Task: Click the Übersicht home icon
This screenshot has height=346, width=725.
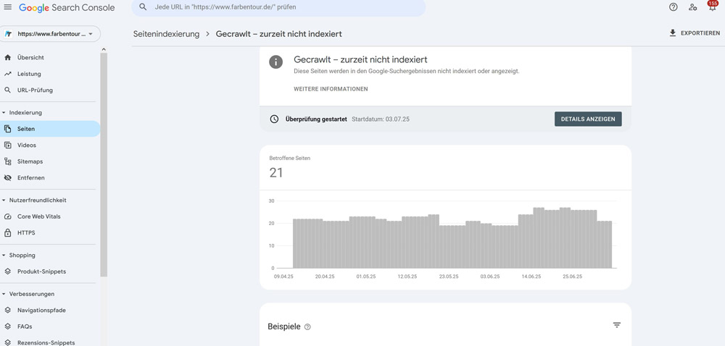Action: (x=7, y=58)
